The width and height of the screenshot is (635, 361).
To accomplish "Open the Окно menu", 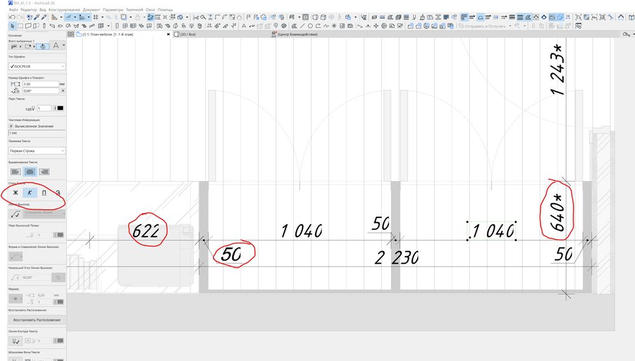I will [x=150, y=10].
